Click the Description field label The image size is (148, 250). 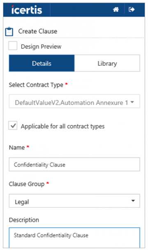24,220
